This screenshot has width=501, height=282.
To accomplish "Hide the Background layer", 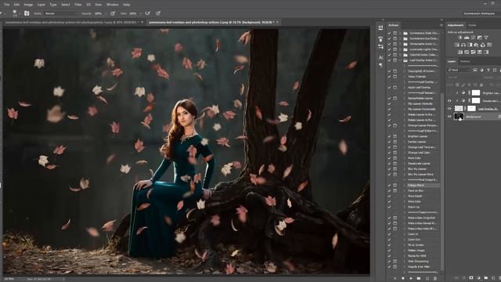I will pyautogui.click(x=449, y=117).
